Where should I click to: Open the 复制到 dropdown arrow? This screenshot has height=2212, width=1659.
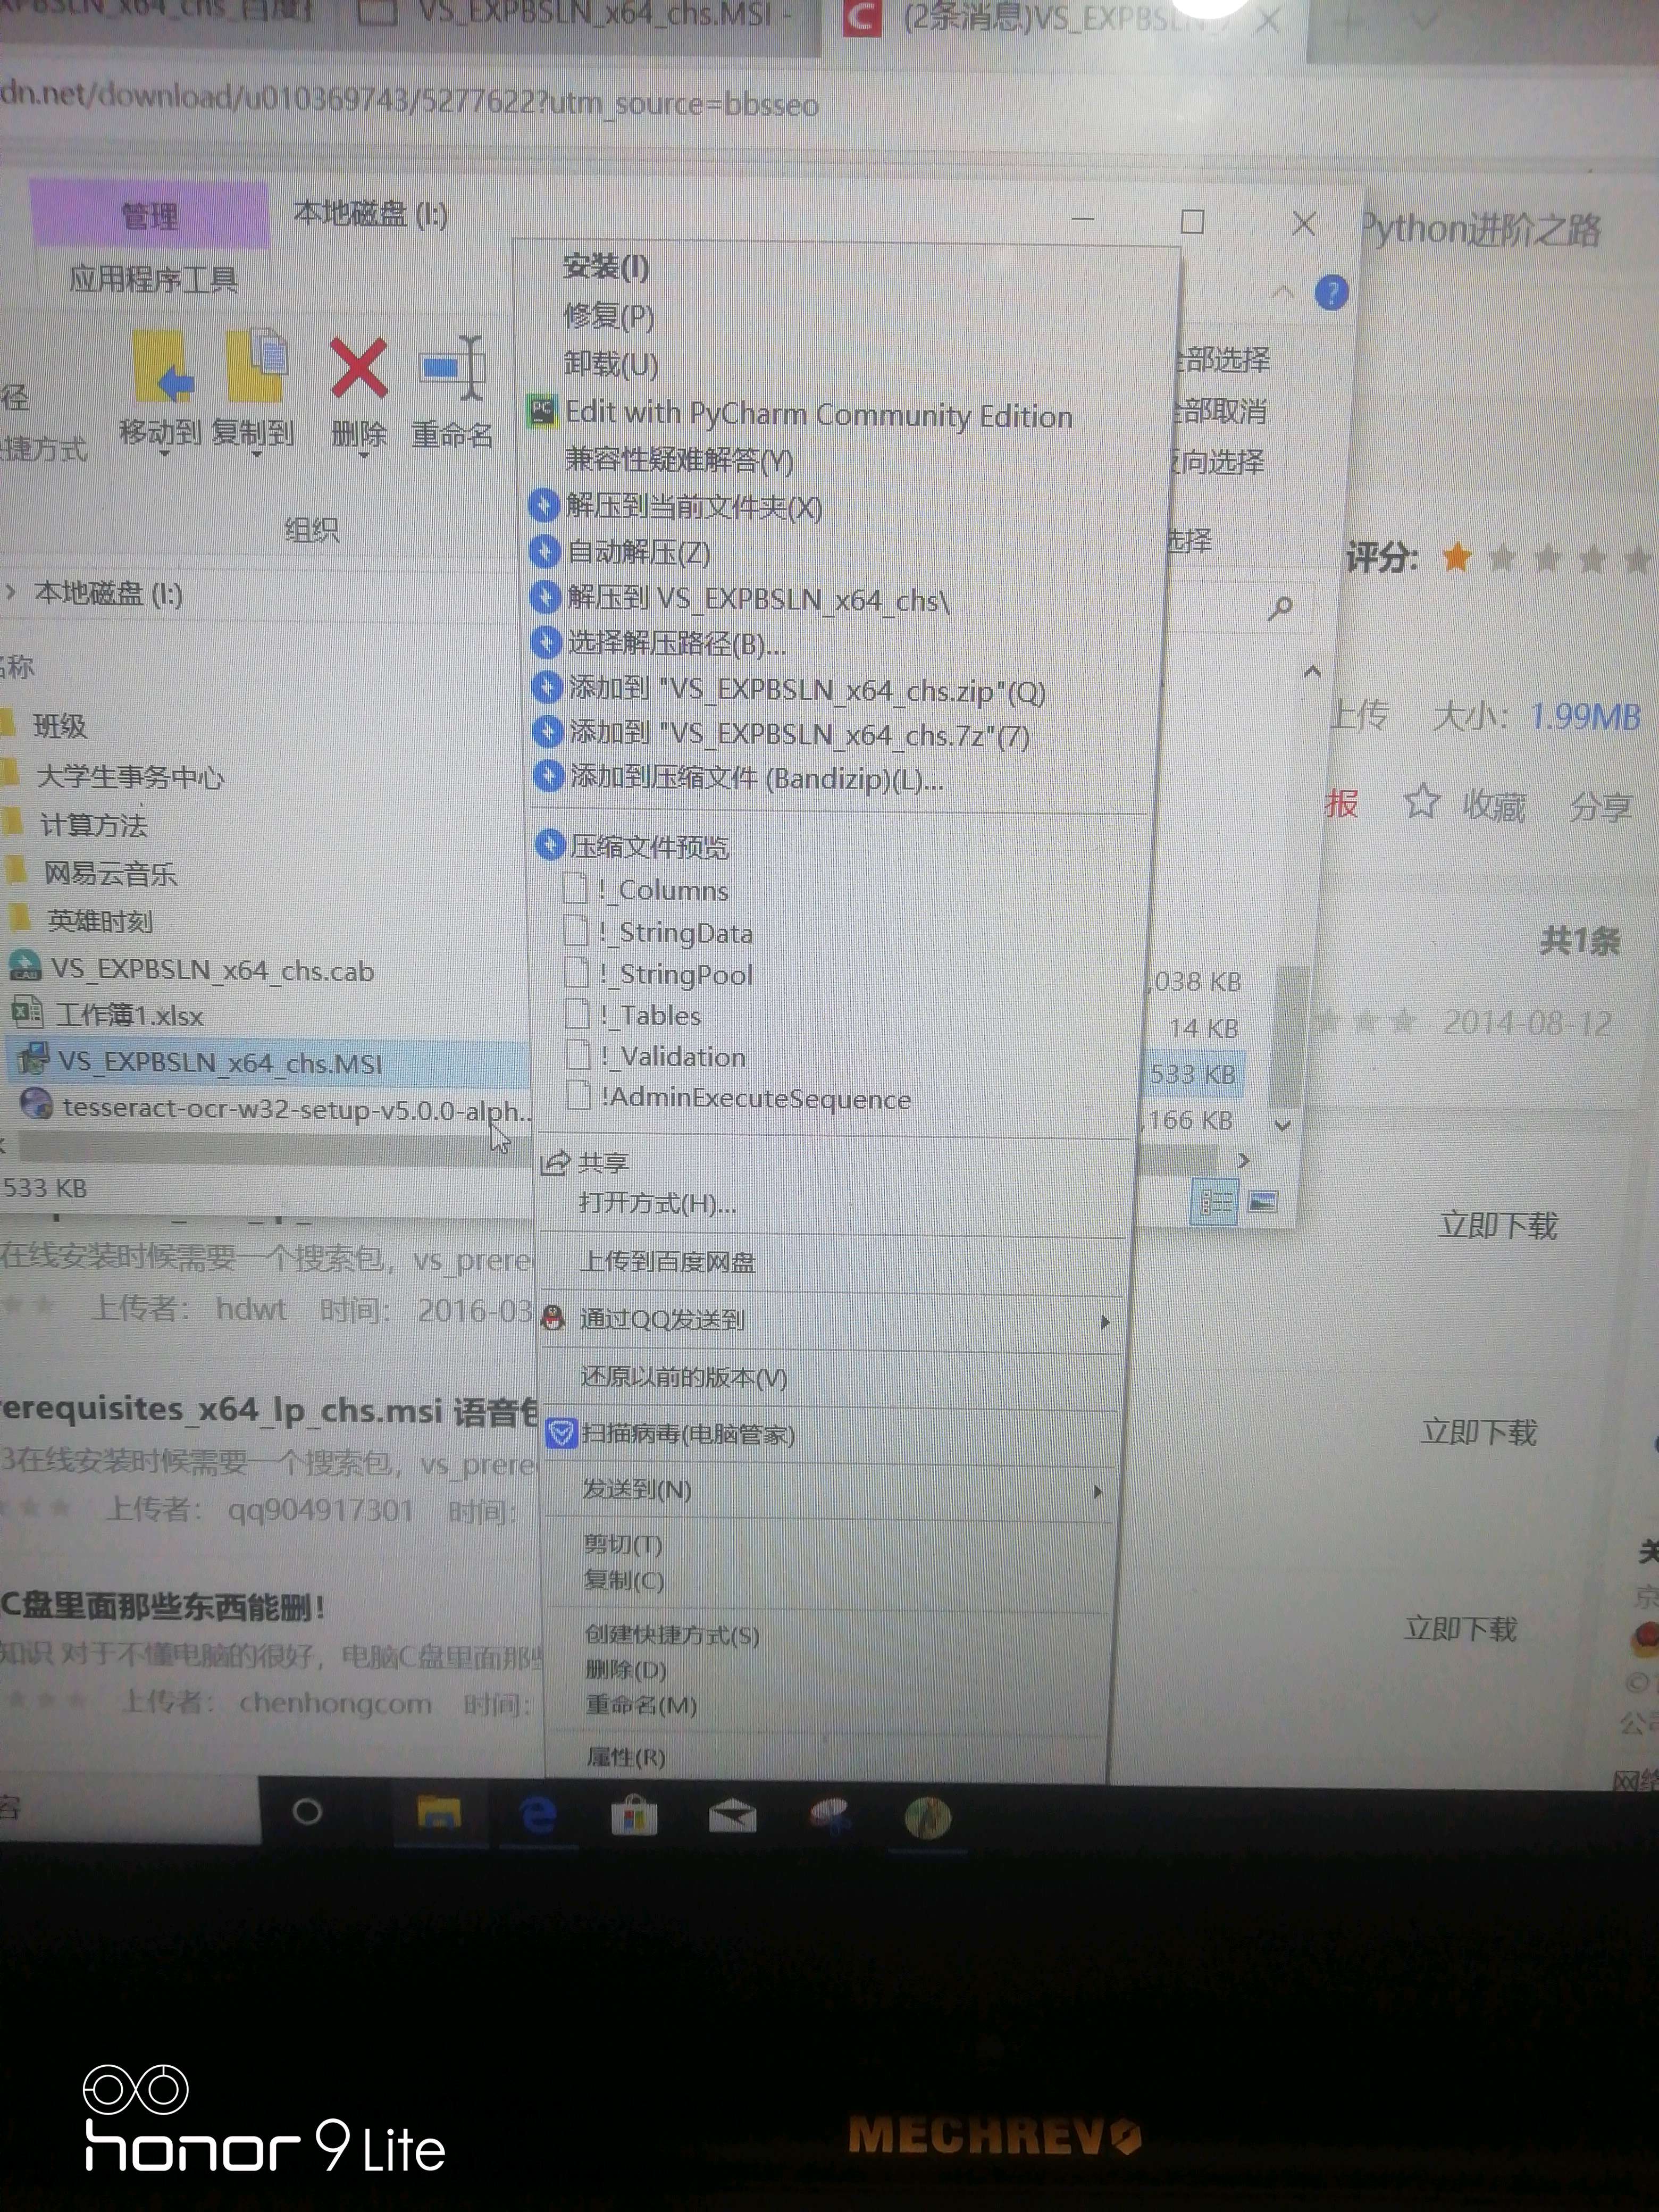pos(256,455)
